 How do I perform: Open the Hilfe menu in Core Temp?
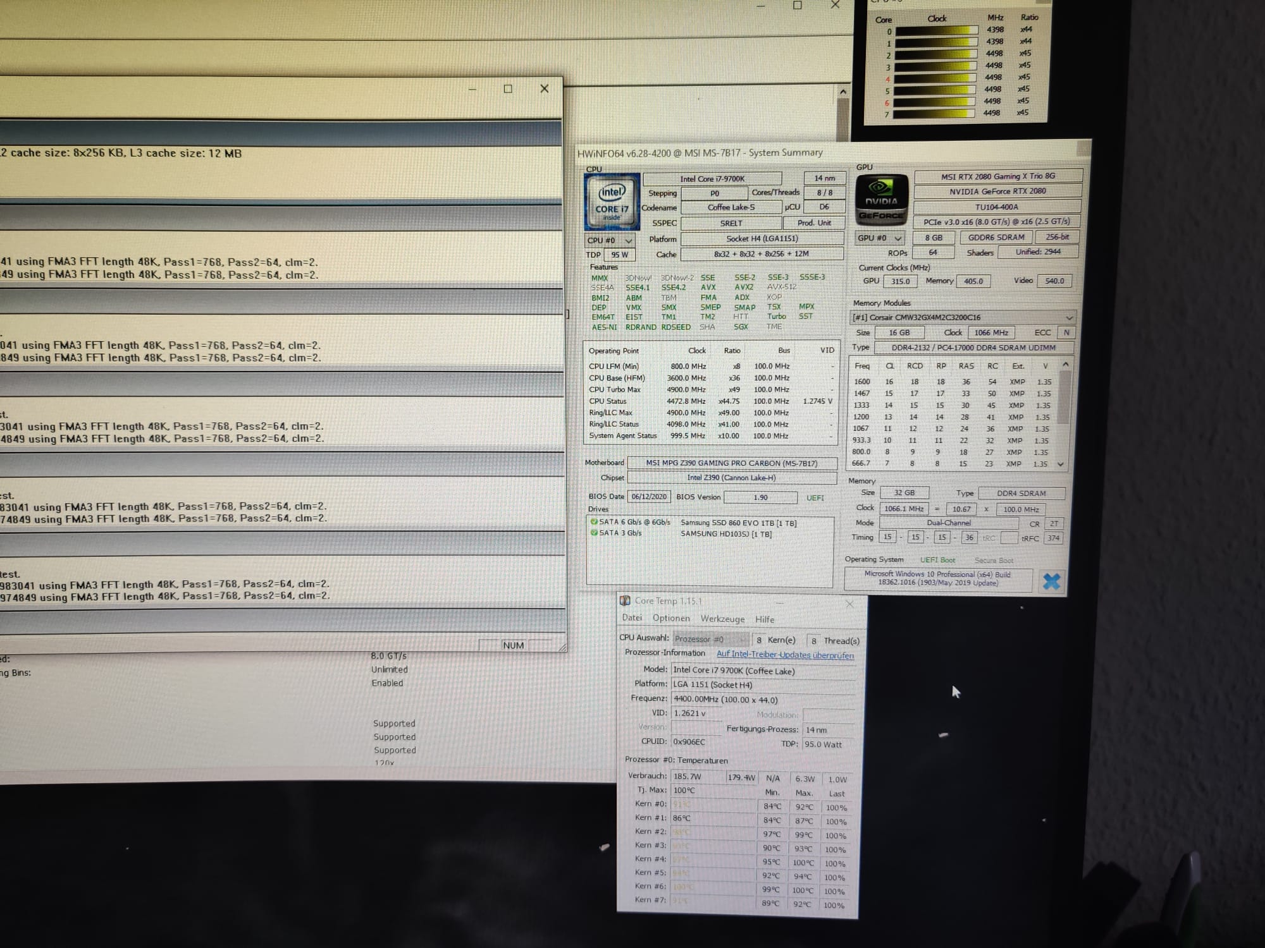[764, 620]
